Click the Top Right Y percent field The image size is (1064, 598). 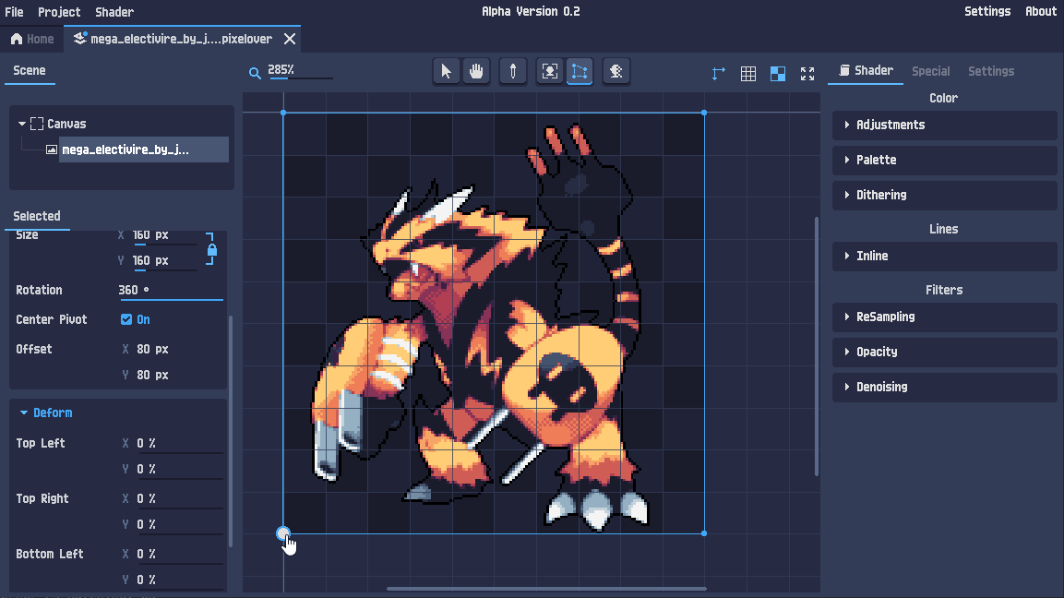179,525
